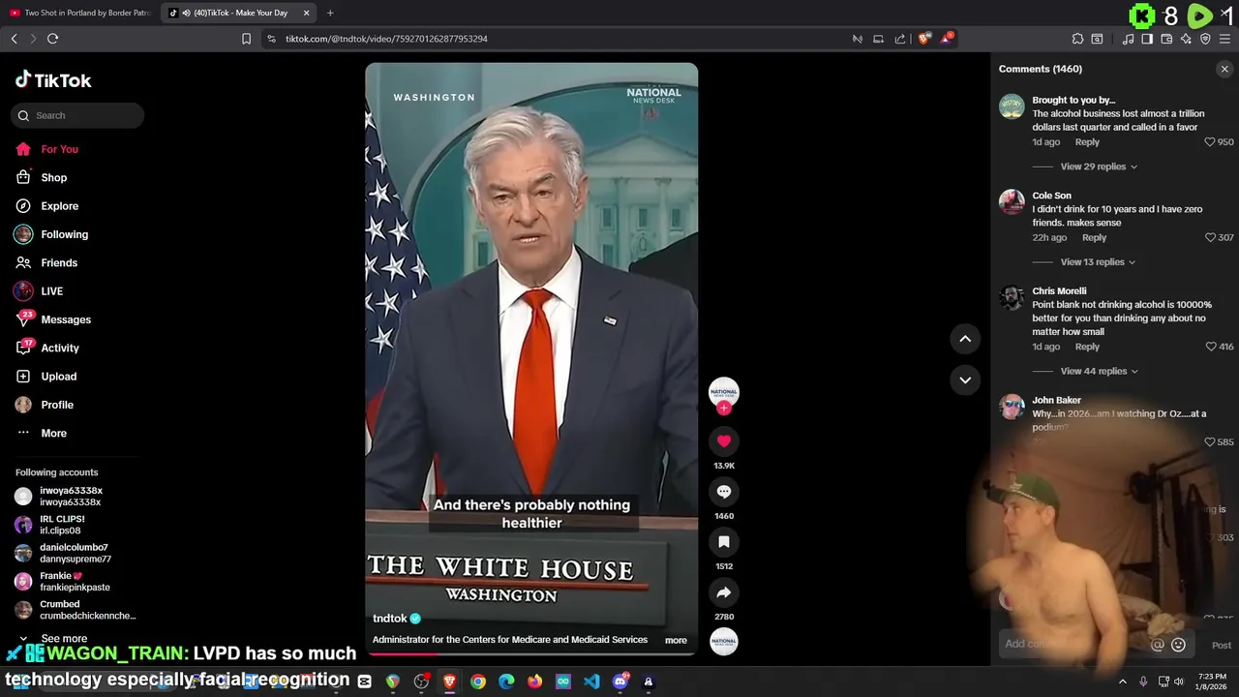
Task: Go back in browser history
Action: click(x=14, y=39)
